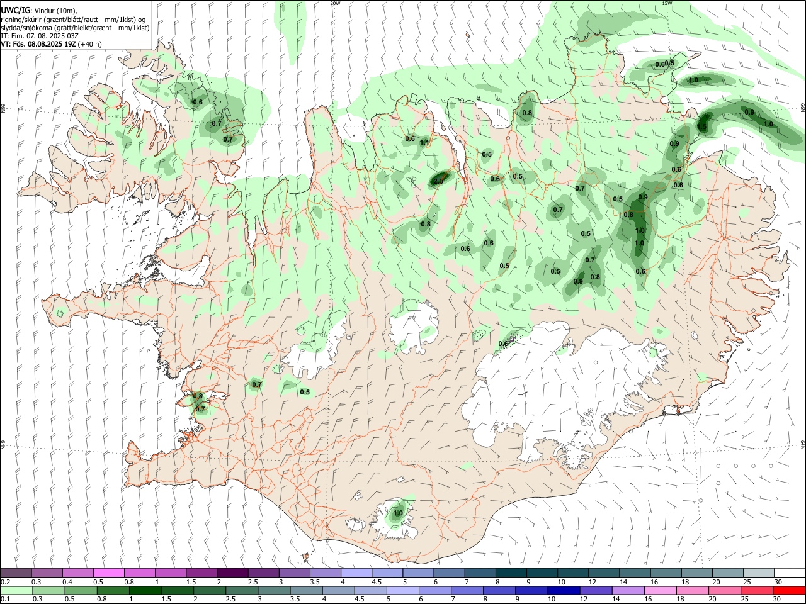Screen dimensions: 806x604
Task: Click the red 30 swatch in rain legend
Action: [790, 590]
